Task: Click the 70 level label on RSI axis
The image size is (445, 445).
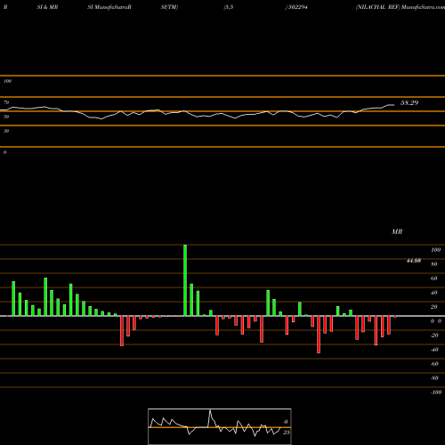Action: coord(6,102)
